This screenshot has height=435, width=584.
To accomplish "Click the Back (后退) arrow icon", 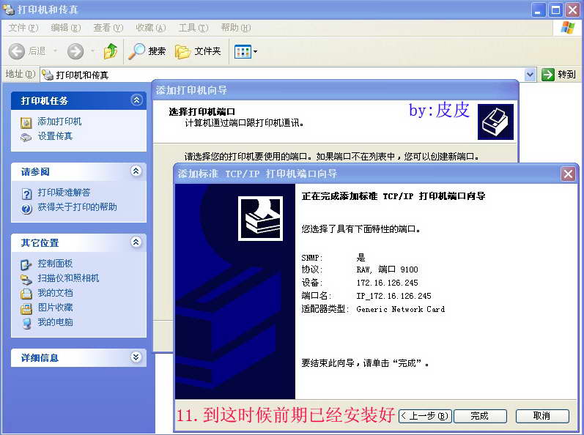I will pyautogui.click(x=17, y=51).
